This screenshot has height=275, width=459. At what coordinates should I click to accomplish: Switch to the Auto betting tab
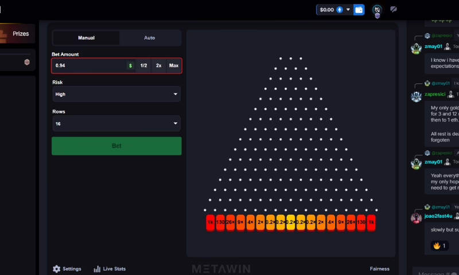150,38
